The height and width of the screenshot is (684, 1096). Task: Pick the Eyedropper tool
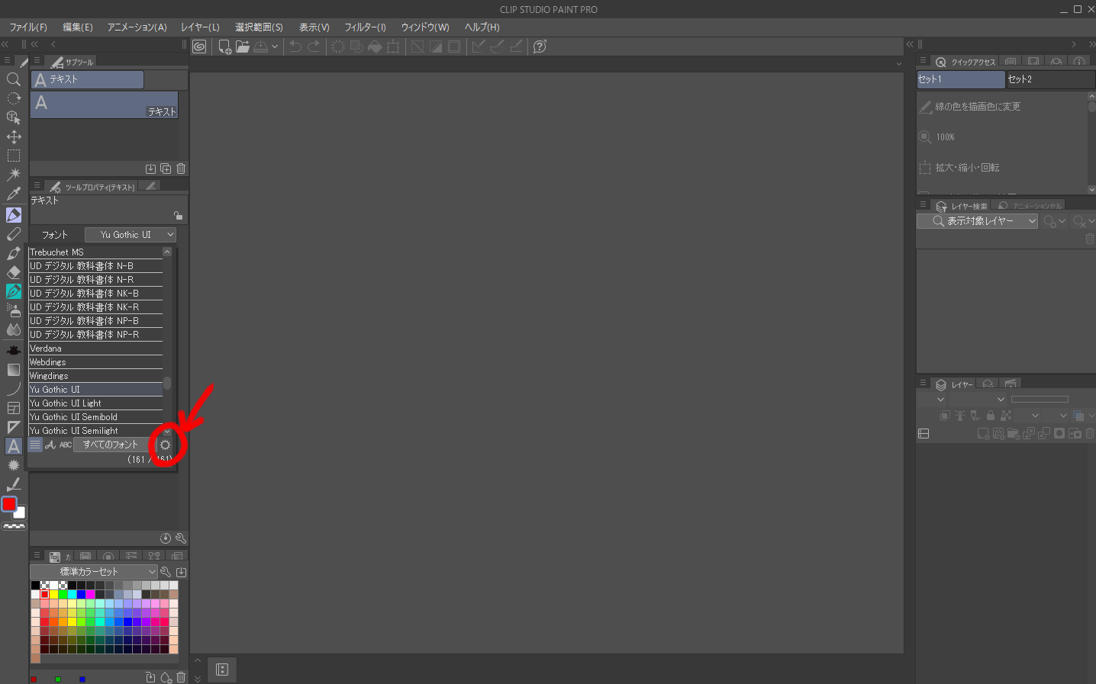(x=13, y=194)
